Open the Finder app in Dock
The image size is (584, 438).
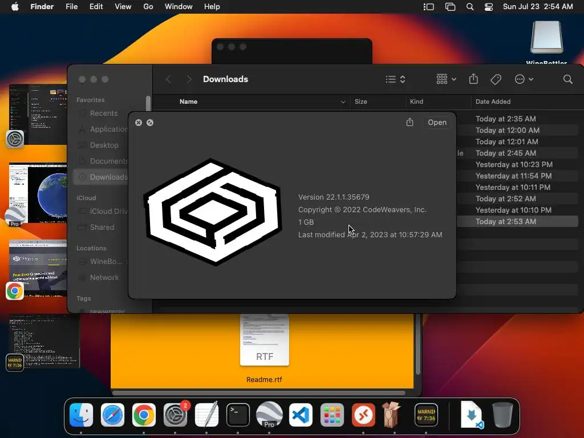tap(81, 415)
